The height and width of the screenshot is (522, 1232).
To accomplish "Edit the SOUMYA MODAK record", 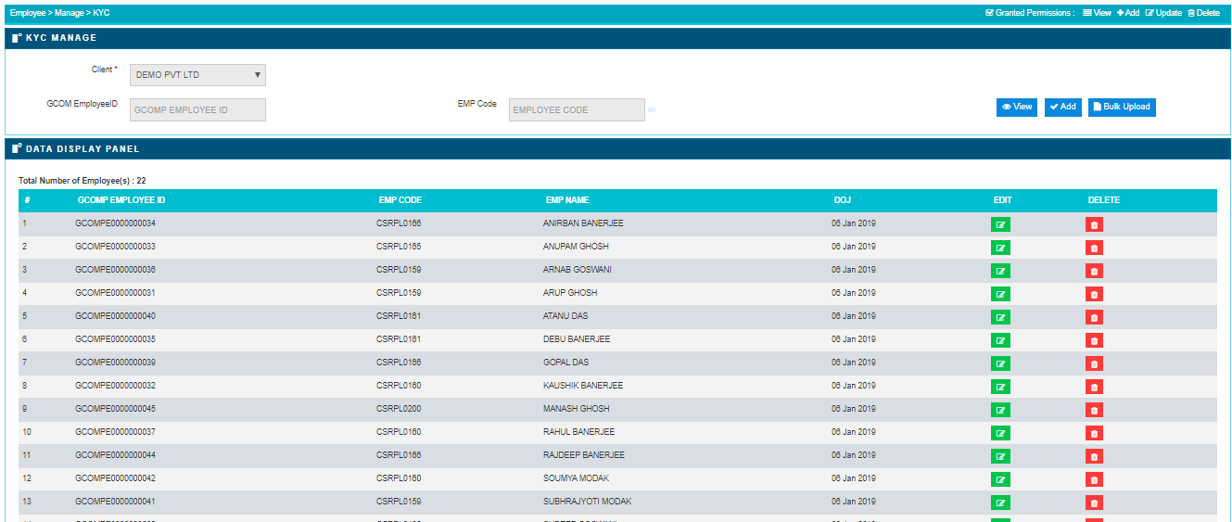I will tap(1000, 479).
